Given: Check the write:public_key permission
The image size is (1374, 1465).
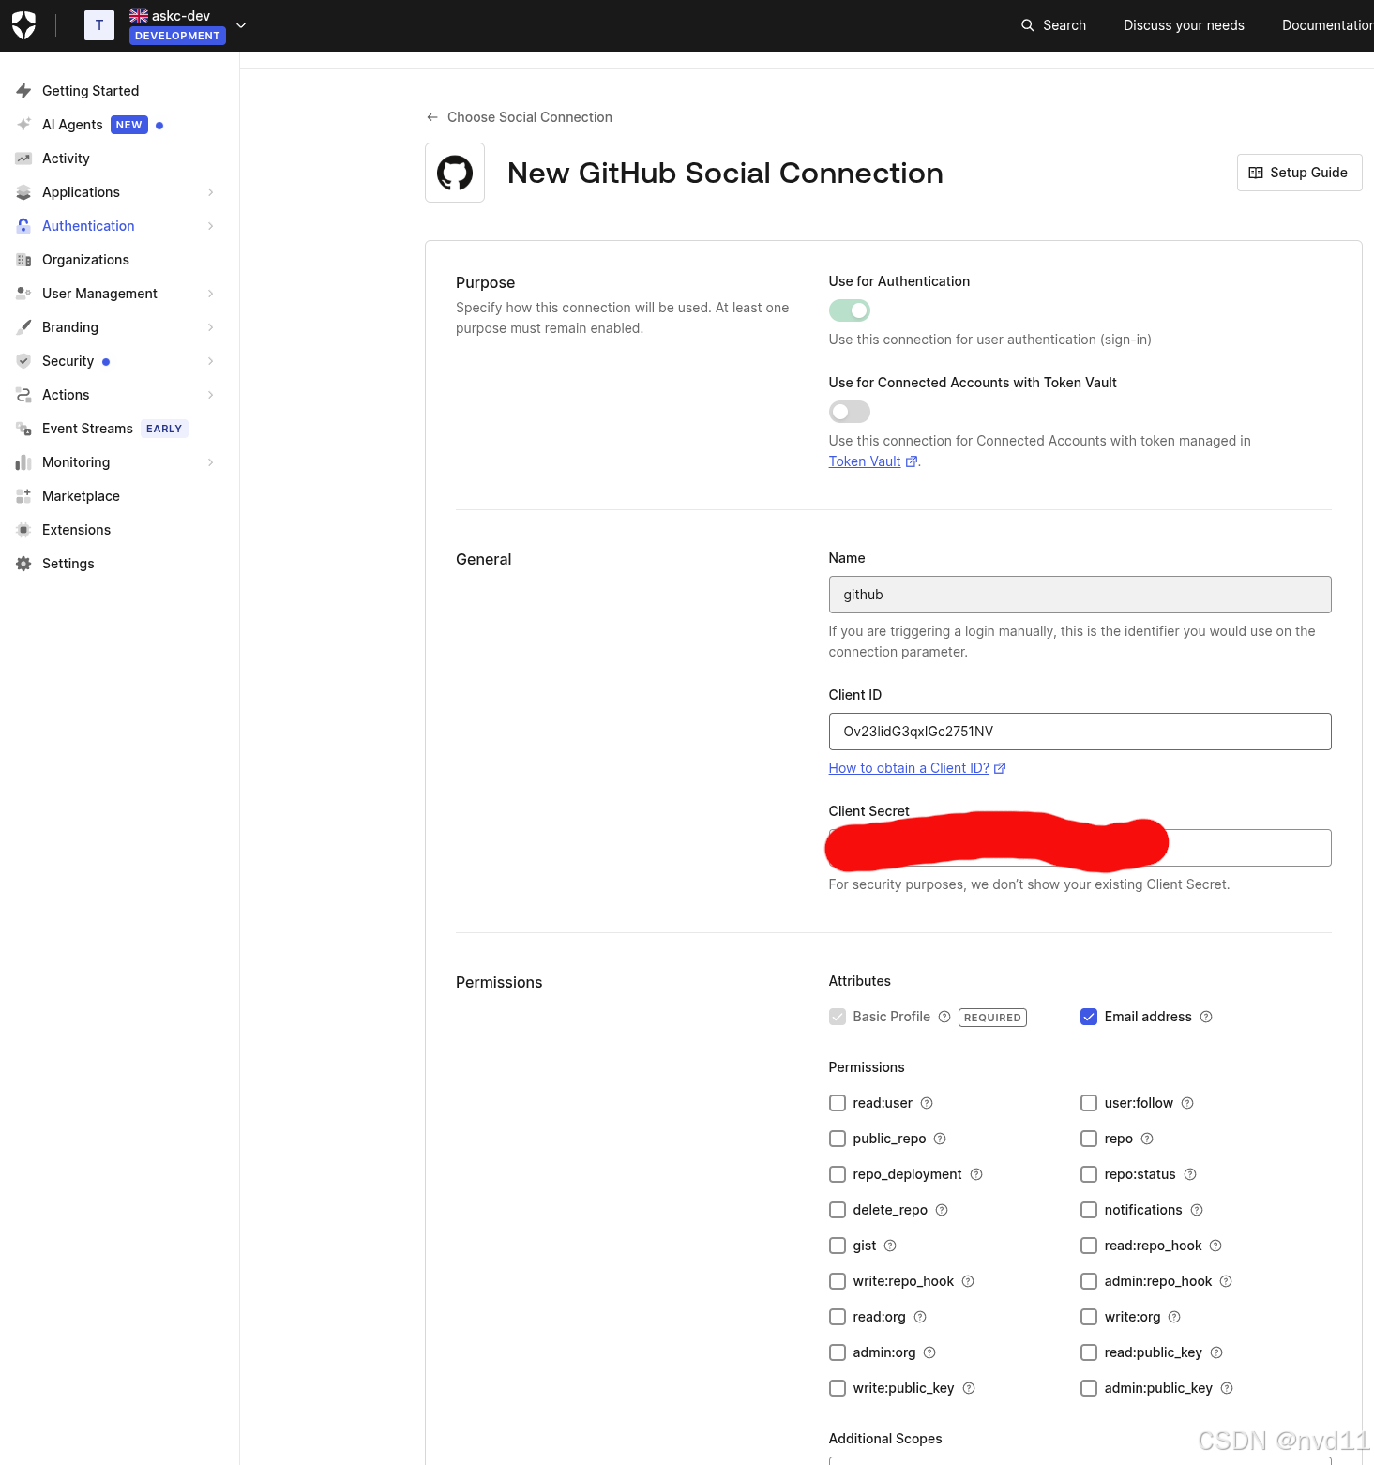Looking at the screenshot, I should [x=838, y=1388].
